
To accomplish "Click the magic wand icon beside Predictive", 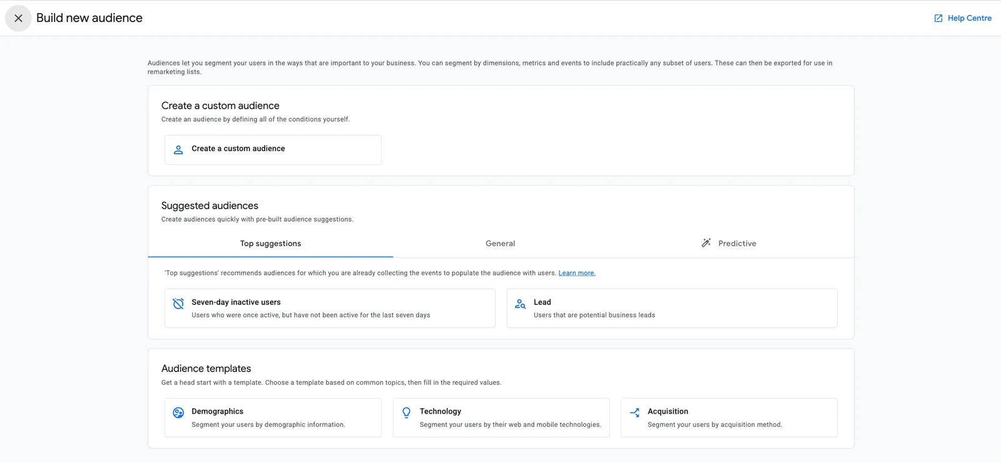I will click(x=706, y=243).
